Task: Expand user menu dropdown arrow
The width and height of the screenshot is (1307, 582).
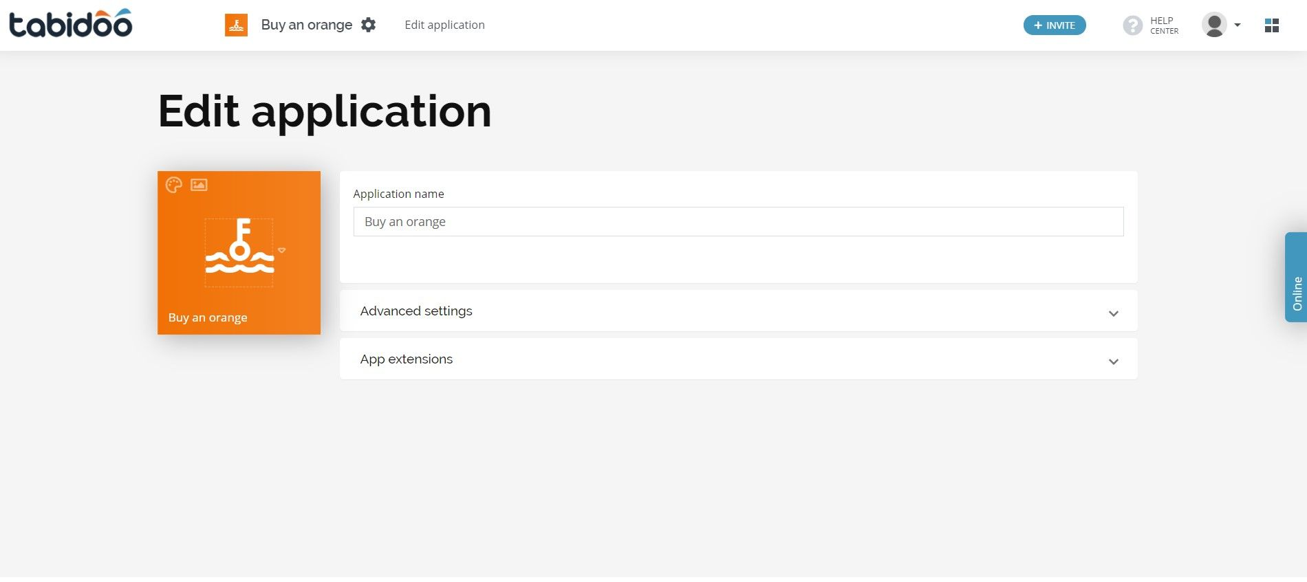Action: (1238, 25)
